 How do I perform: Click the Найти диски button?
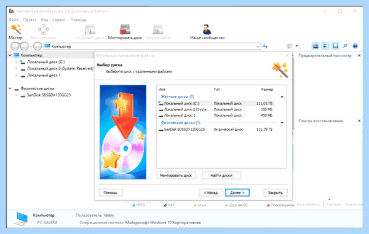[x=221, y=175]
